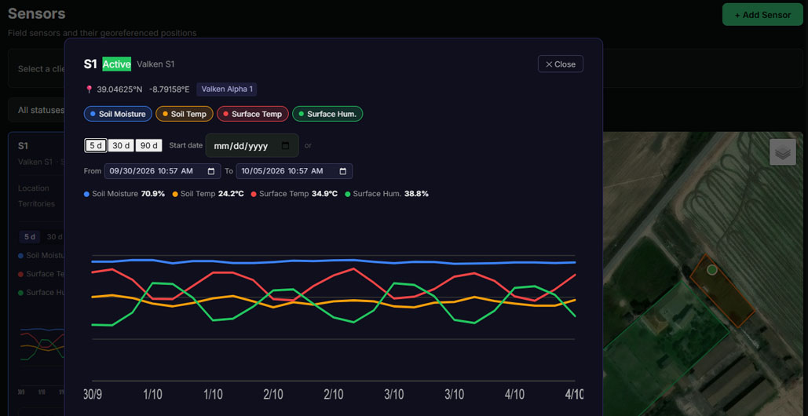
Task: Click the green sensor marker on map
Action: 711,269
